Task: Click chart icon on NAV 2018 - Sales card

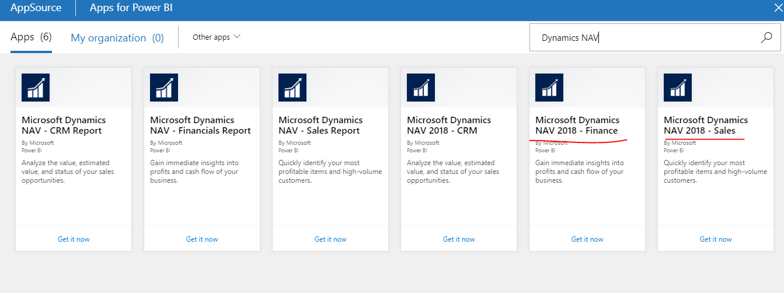Action: point(678,88)
